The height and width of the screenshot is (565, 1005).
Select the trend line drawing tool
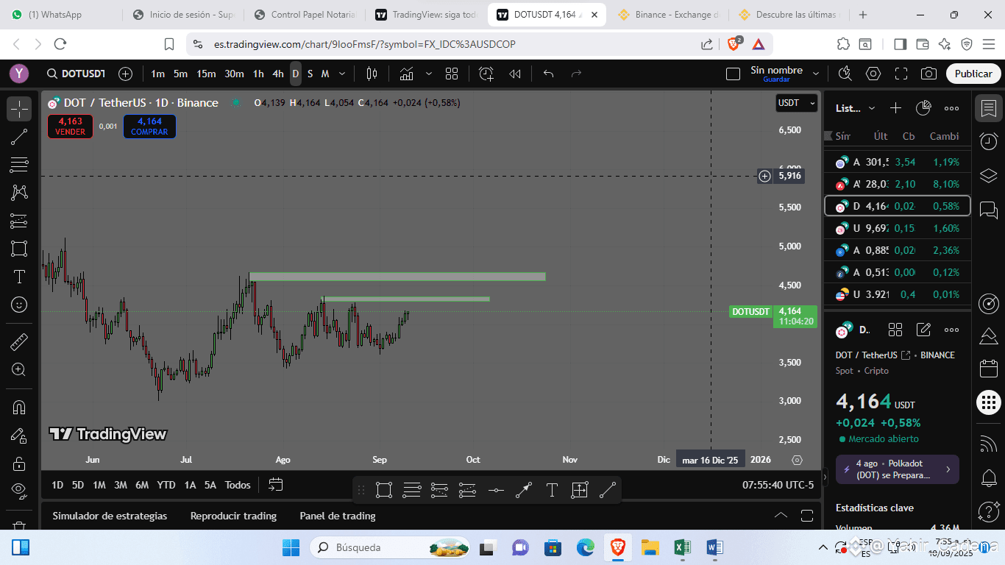point(19,136)
